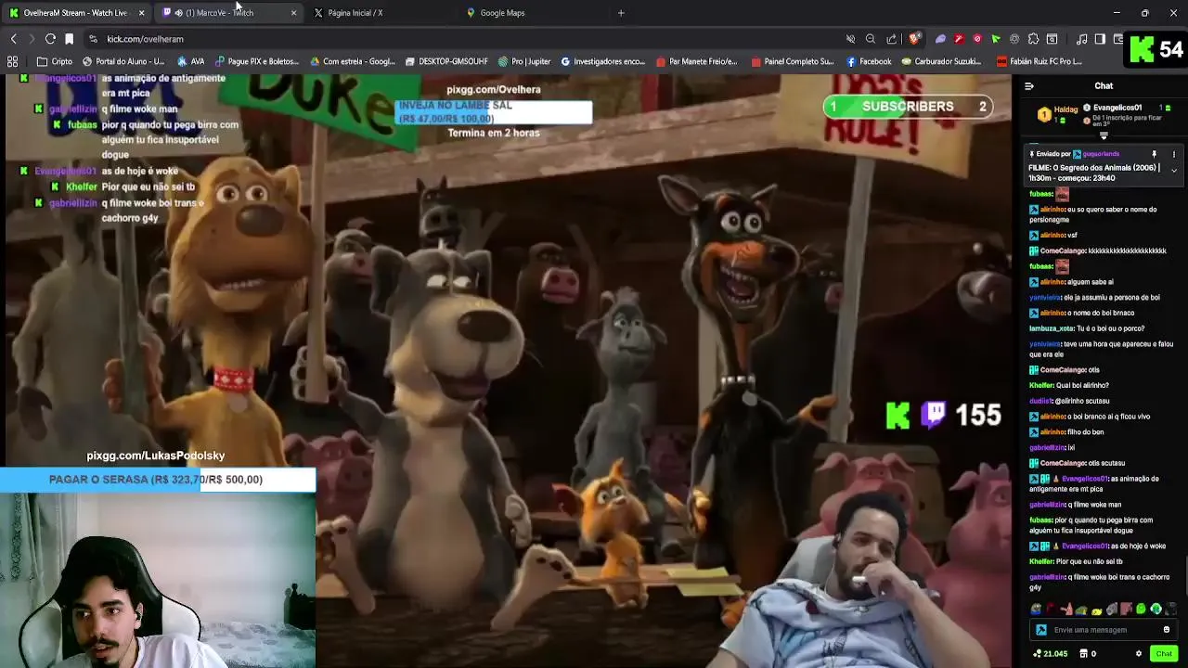Click the share page icon
1188x668 pixels.
(892, 39)
